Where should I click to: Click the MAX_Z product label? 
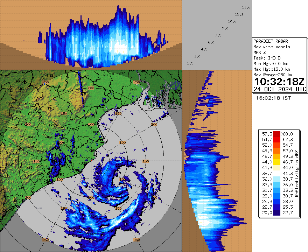click(x=259, y=52)
